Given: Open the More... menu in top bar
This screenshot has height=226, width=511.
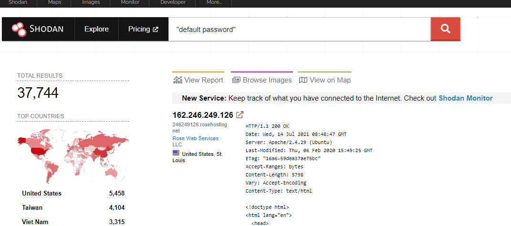Looking at the screenshot, I should pos(214,2).
